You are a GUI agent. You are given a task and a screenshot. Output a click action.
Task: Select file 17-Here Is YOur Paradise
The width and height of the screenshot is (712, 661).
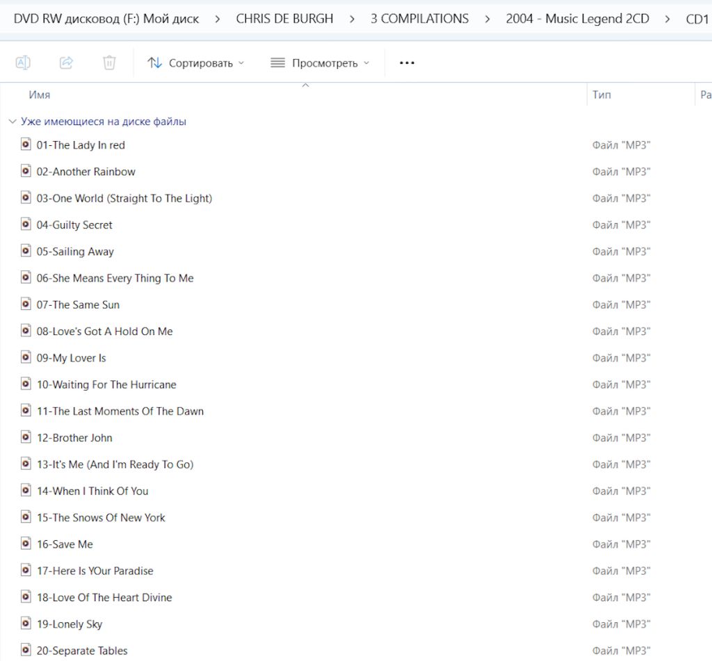(95, 571)
